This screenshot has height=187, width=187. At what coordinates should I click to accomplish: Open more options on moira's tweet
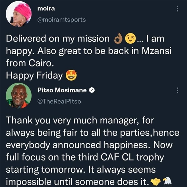(177, 9)
